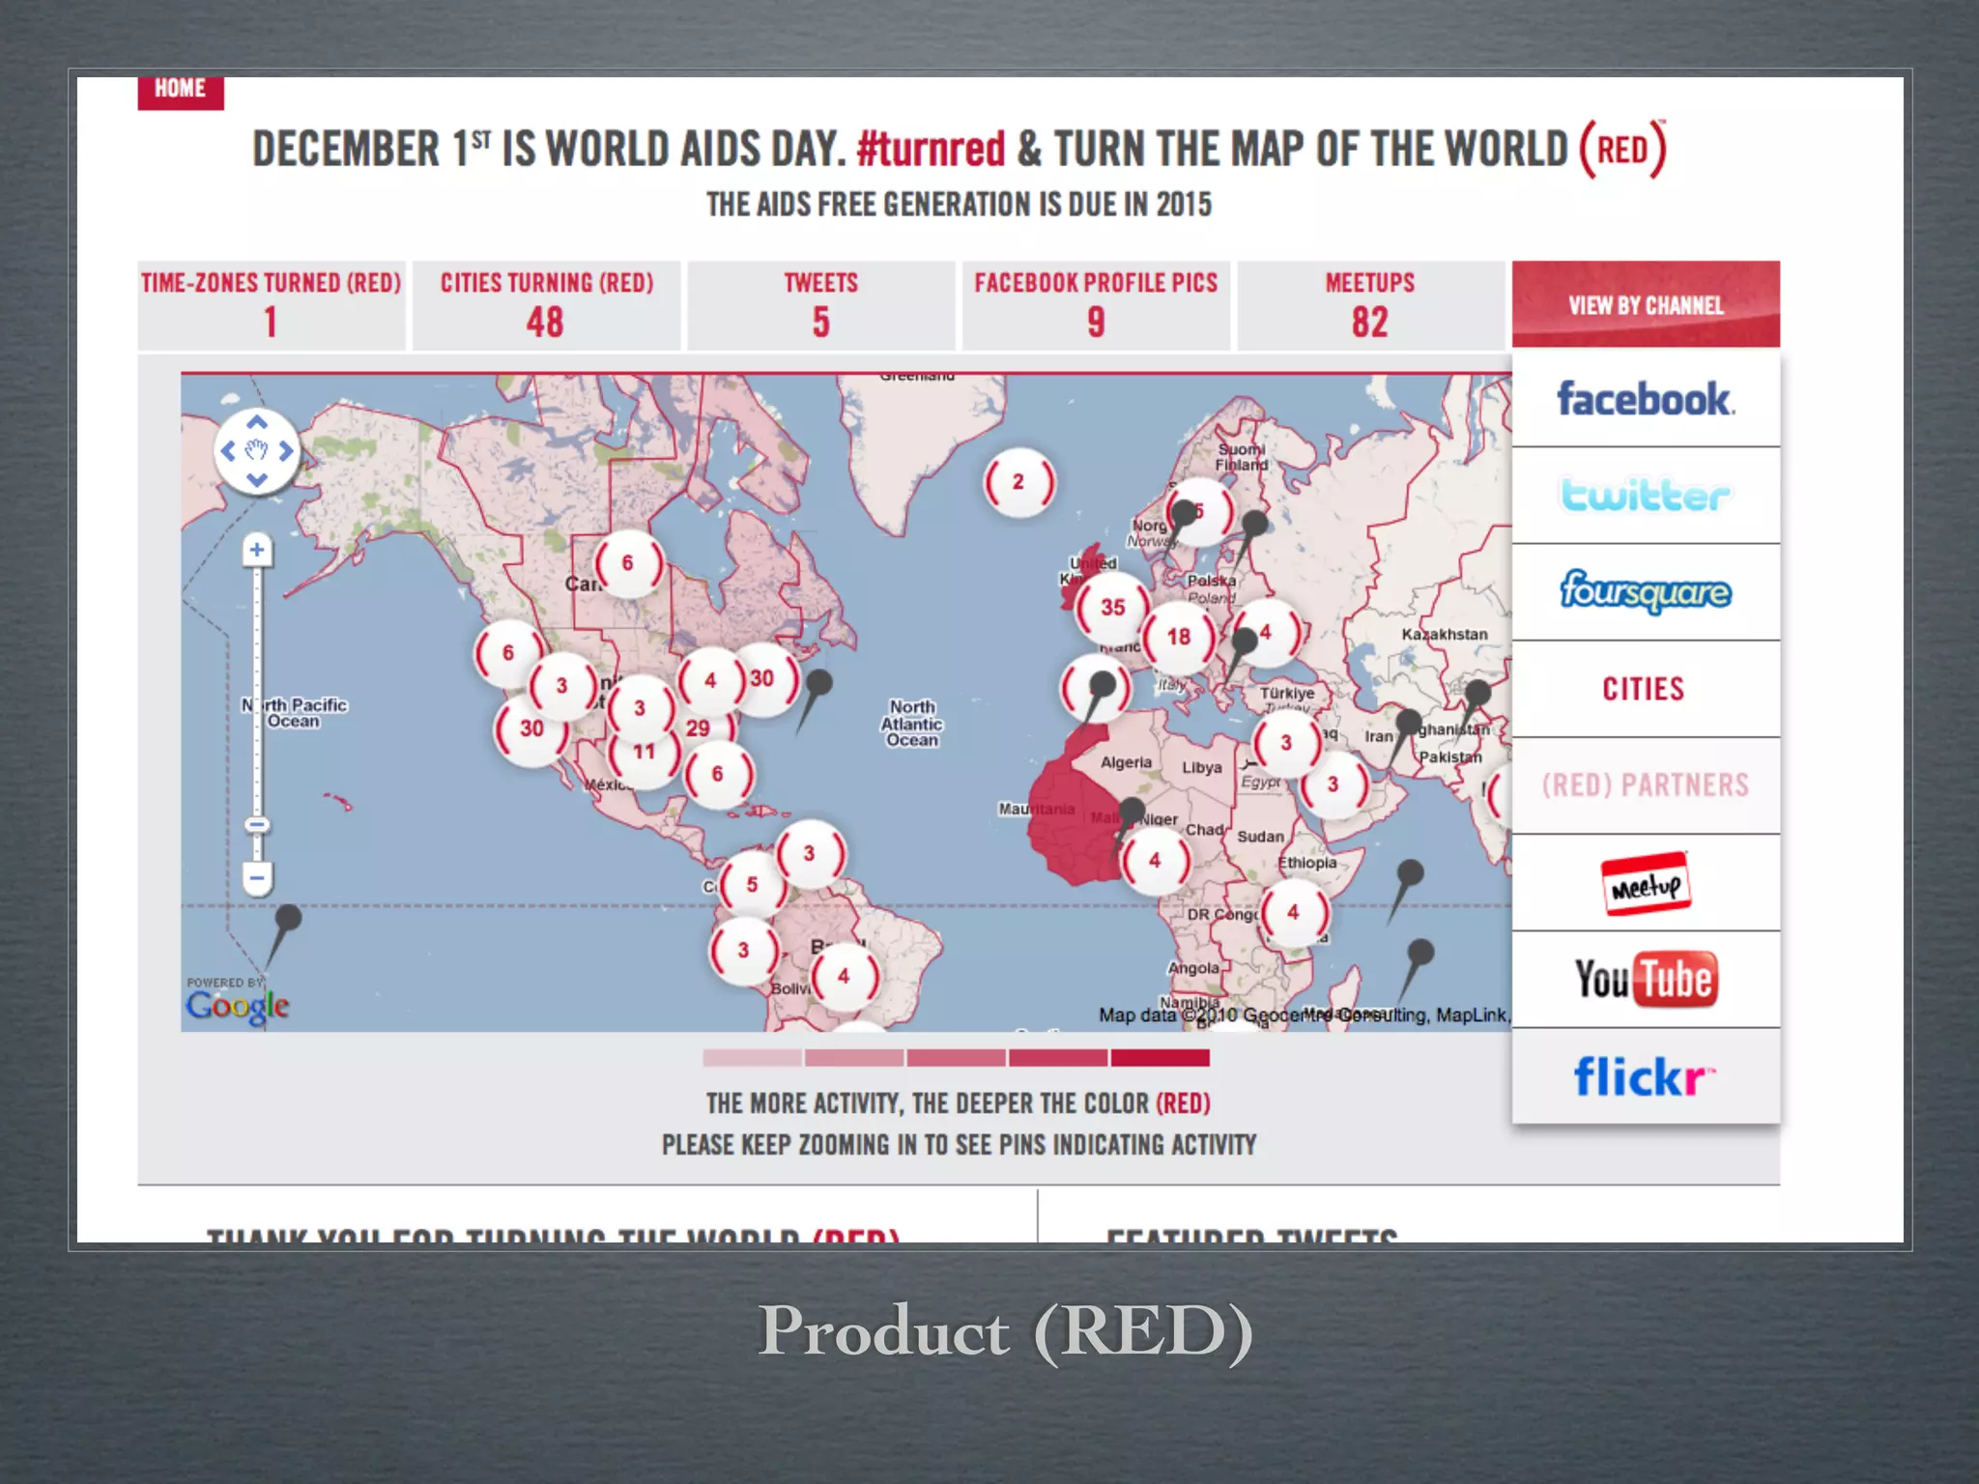
Task: Open the View By Channel menu
Action: (x=1645, y=305)
